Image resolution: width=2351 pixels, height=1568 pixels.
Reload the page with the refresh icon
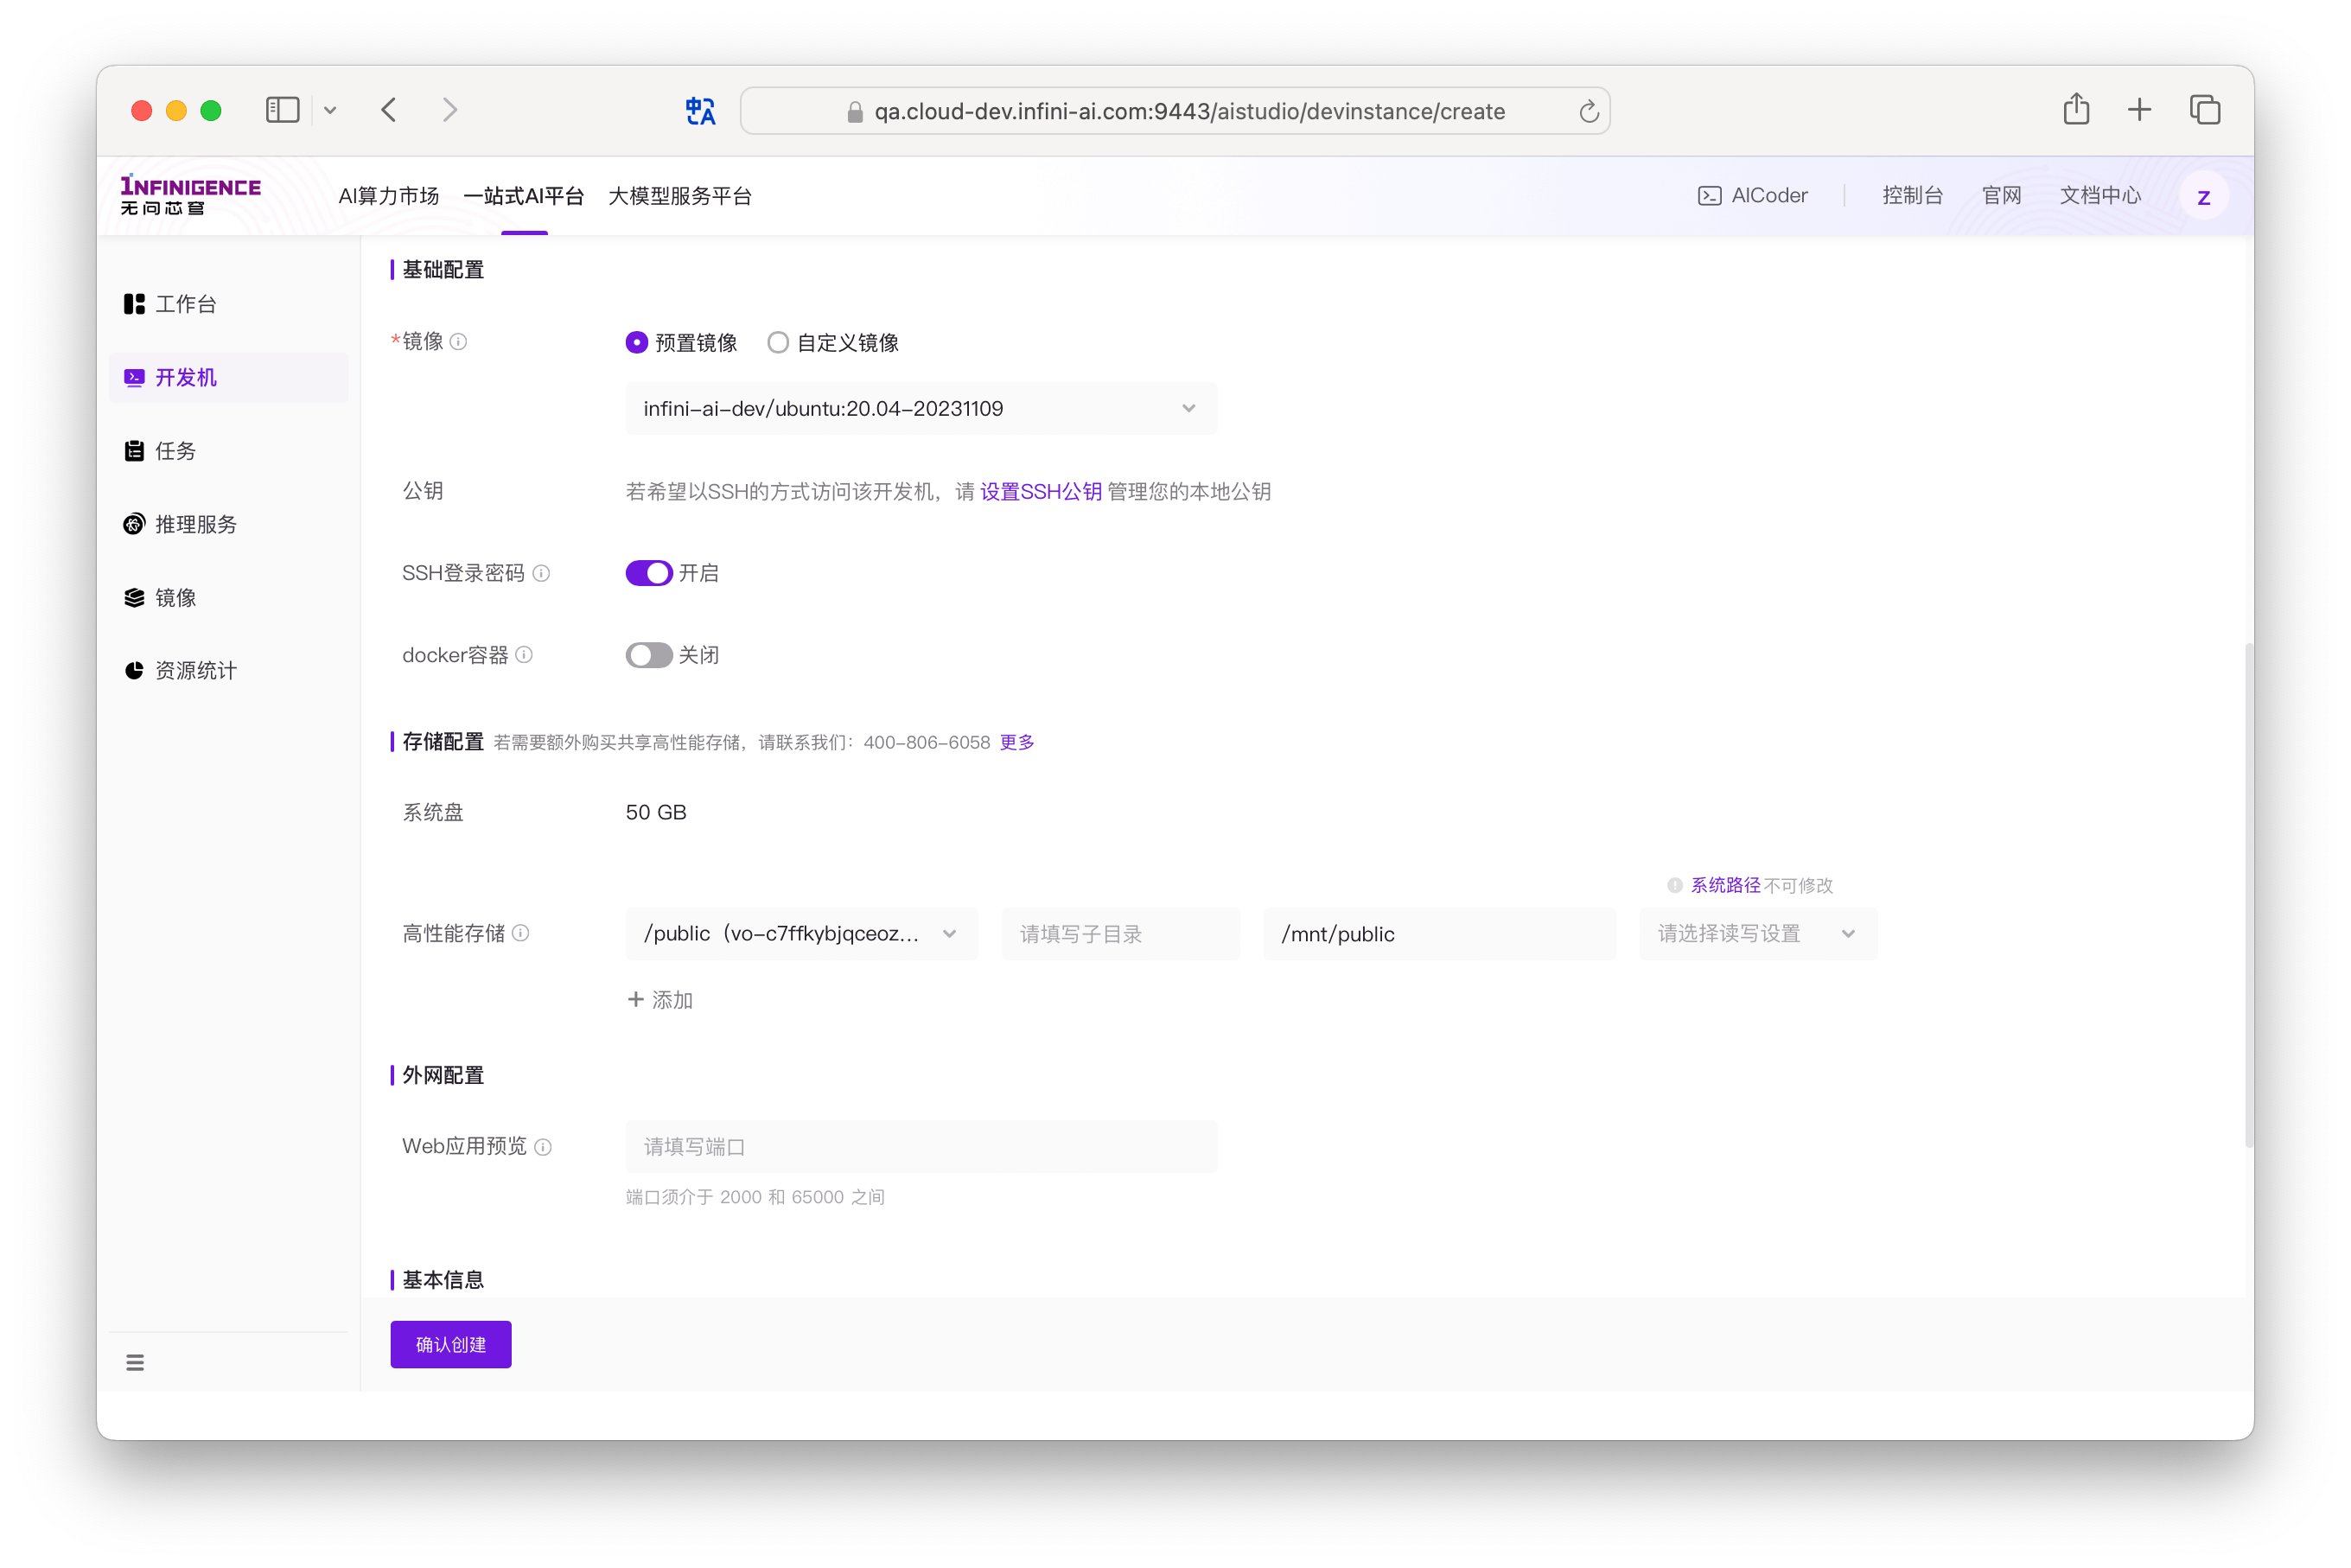(1588, 111)
